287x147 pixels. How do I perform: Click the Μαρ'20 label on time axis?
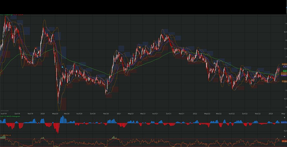coord(55,114)
